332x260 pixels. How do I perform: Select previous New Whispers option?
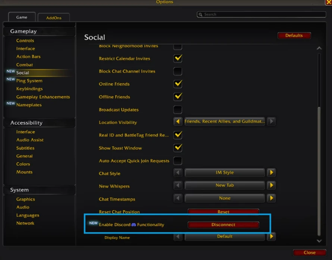point(178,186)
